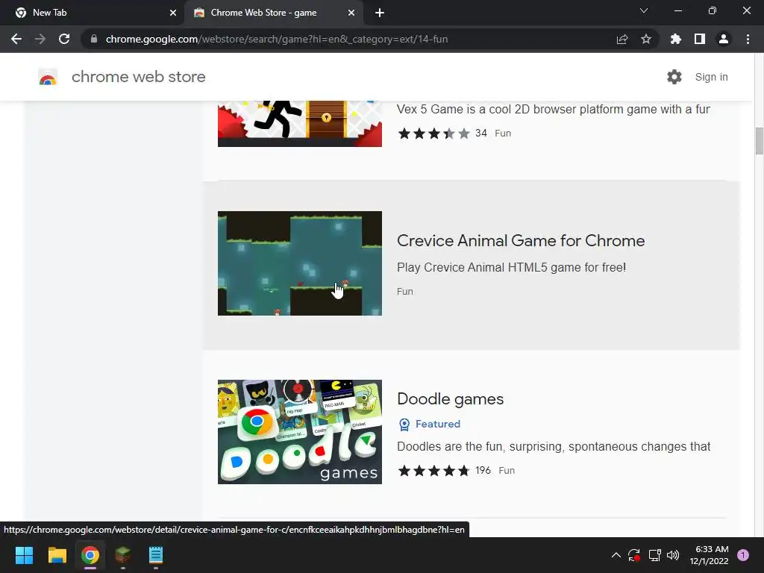Screen dimensions: 764x573
Task: Click Chrome icon in taskbar
Action: pyautogui.click(x=90, y=555)
